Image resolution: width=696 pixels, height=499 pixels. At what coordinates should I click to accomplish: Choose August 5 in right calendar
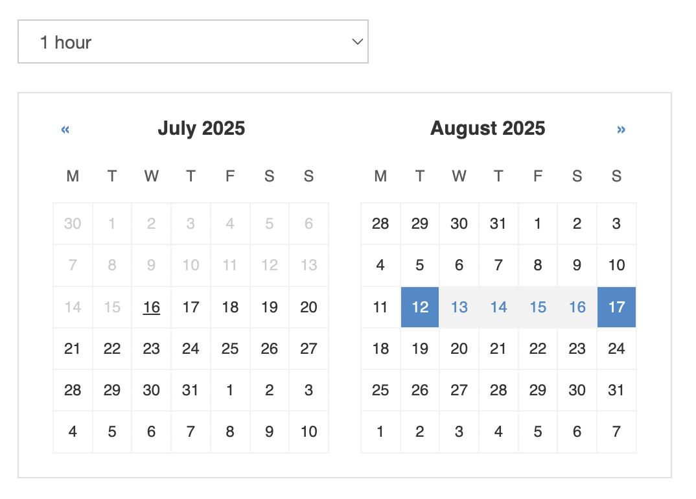[420, 265]
